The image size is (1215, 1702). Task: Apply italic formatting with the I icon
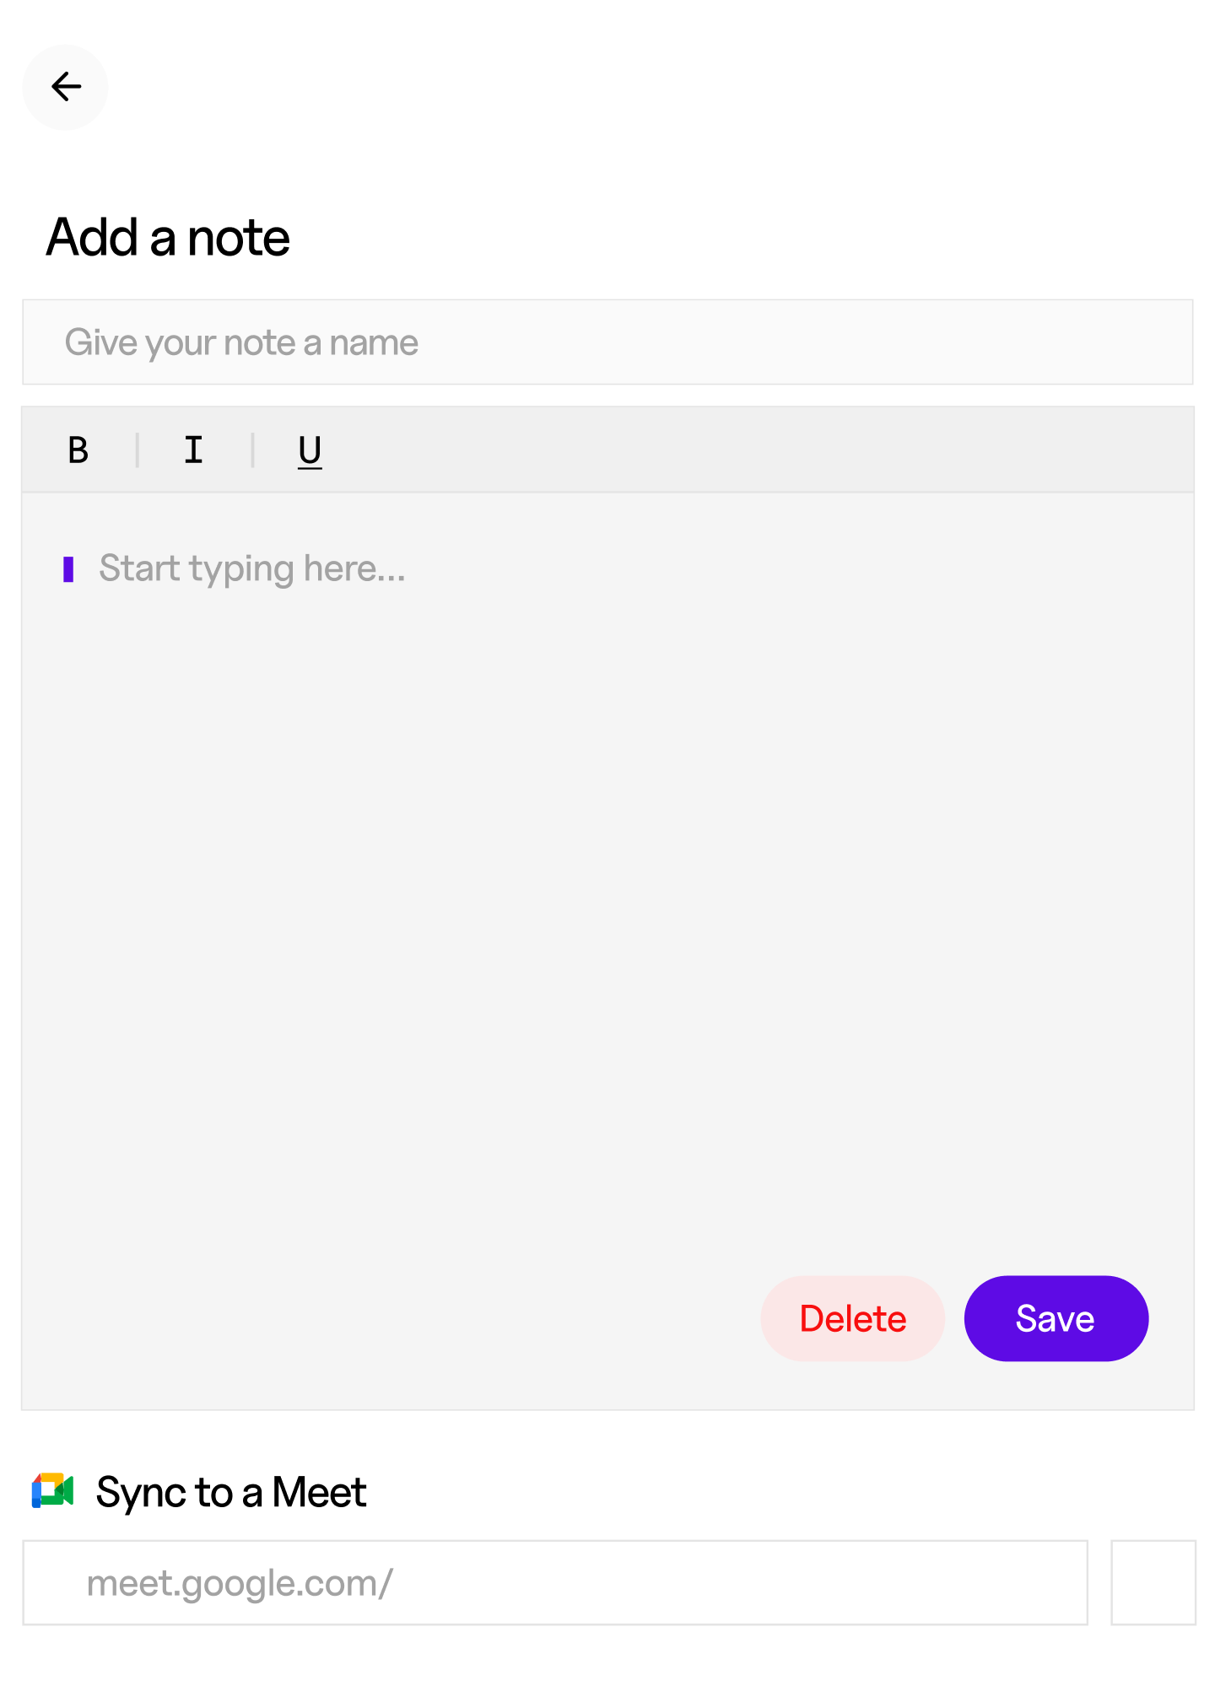click(x=193, y=450)
